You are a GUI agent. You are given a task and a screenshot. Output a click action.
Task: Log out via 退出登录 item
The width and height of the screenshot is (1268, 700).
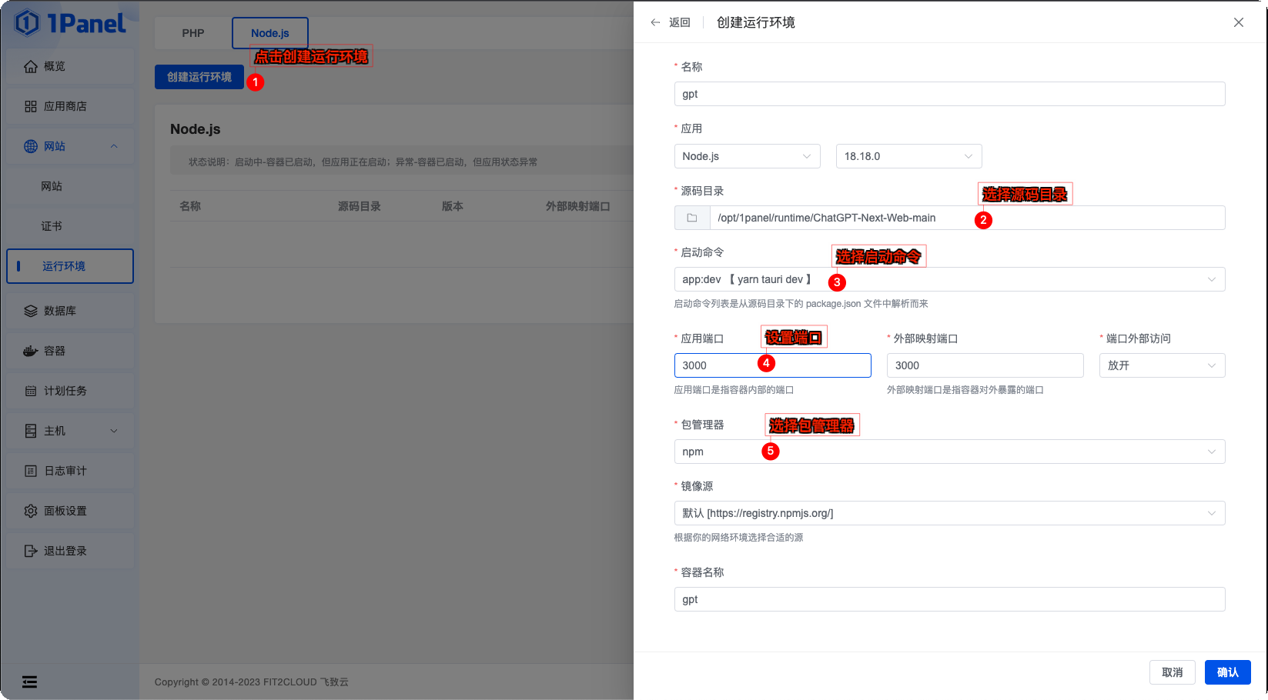pos(65,551)
